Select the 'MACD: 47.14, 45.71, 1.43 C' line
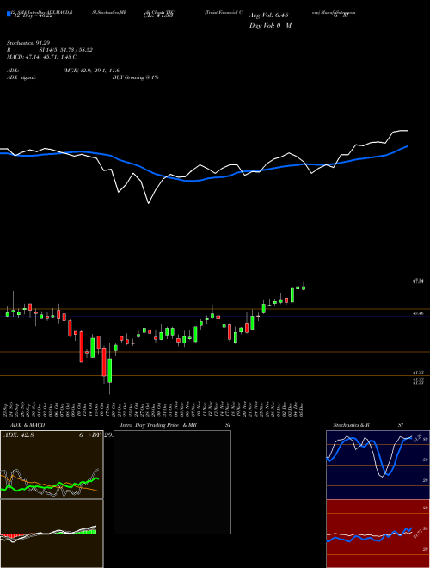This screenshot has width=430, height=568. coord(41,57)
